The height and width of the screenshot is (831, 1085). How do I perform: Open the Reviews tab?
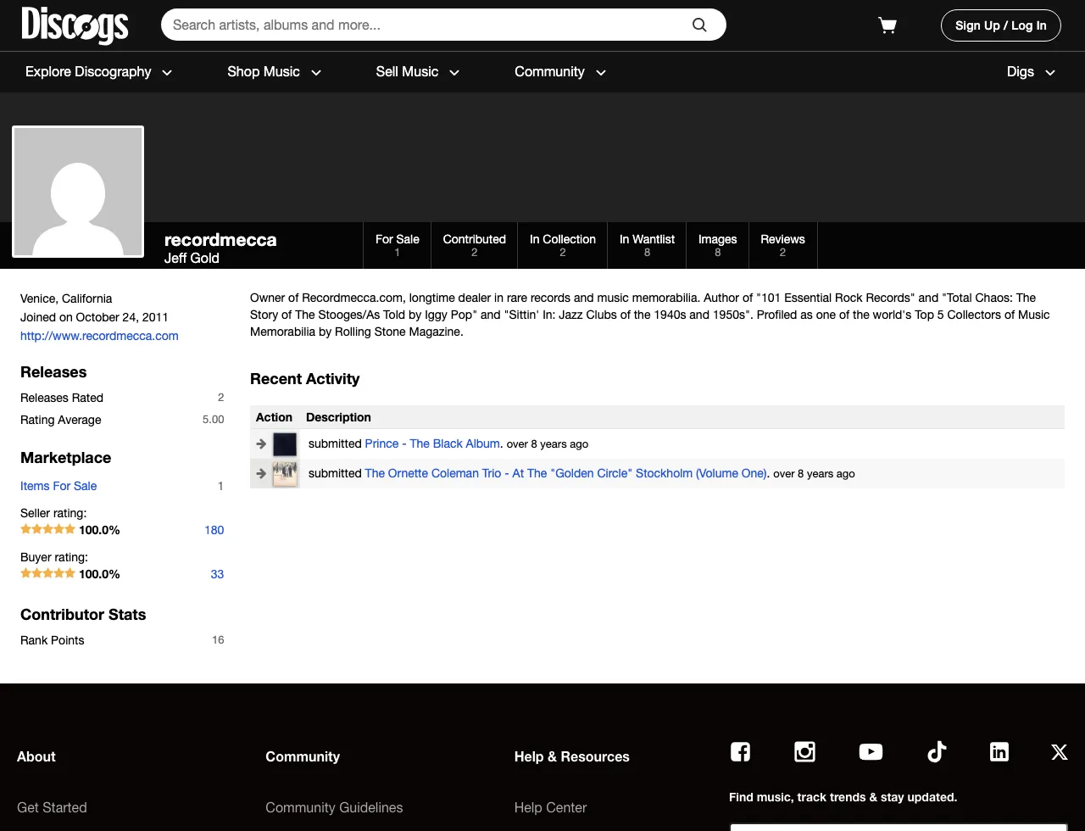pyautogui.click(x=782, y=245)
